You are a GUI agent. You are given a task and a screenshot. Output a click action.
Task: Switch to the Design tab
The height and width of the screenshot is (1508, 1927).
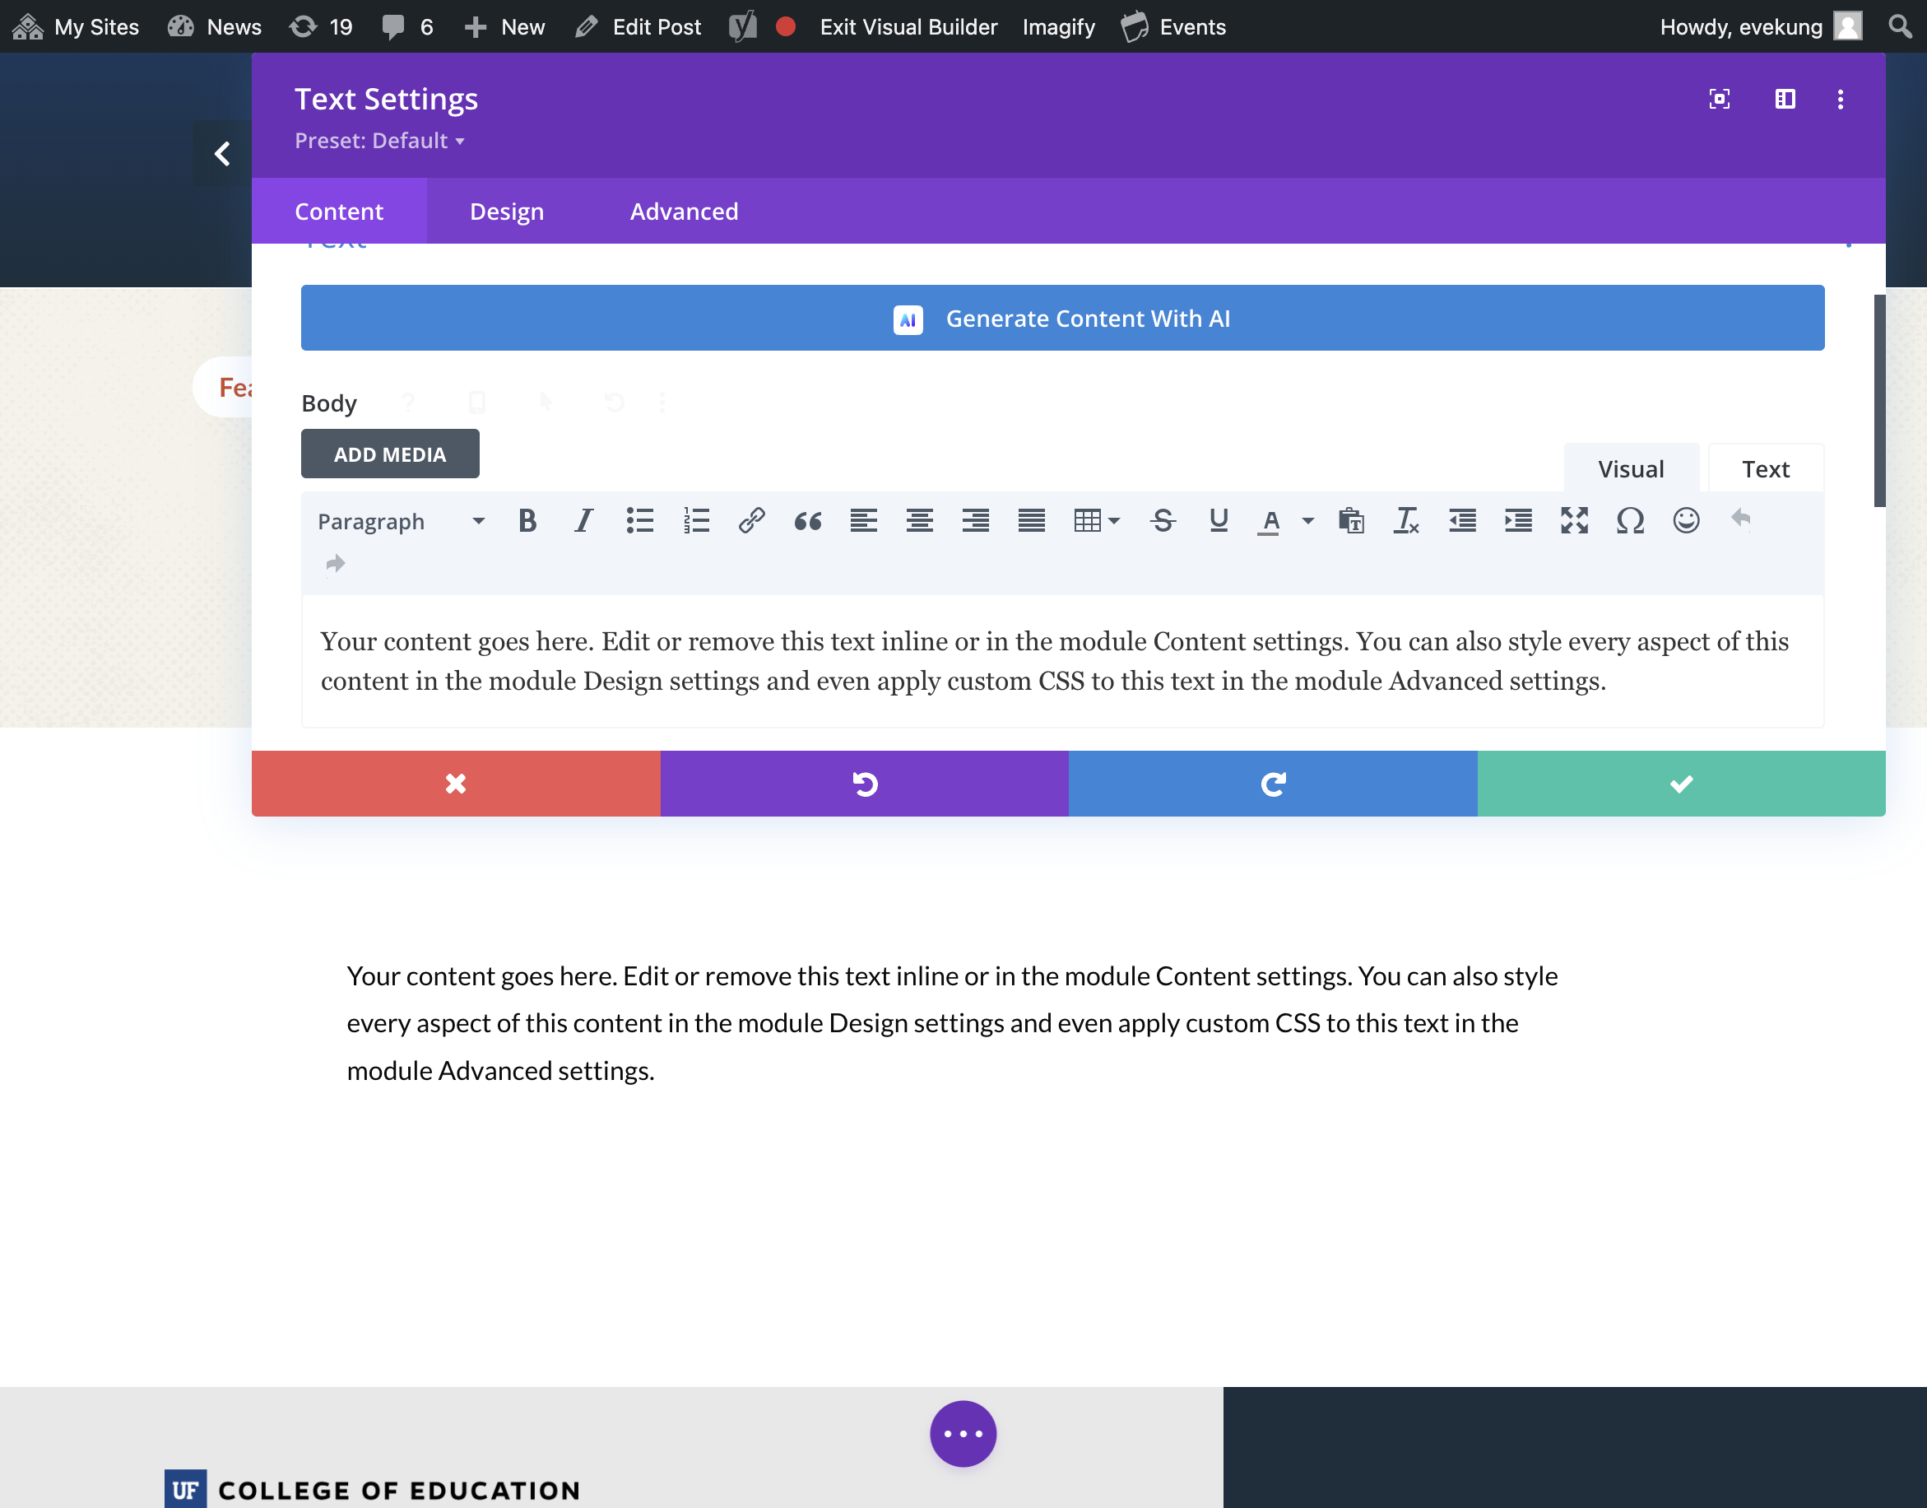[x=507, y=211]
